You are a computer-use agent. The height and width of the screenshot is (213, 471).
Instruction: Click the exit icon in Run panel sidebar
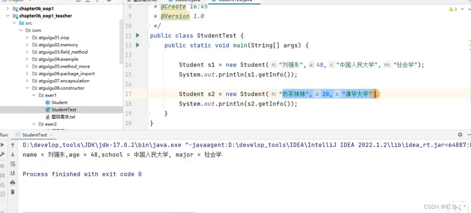[x=3, y=194]
